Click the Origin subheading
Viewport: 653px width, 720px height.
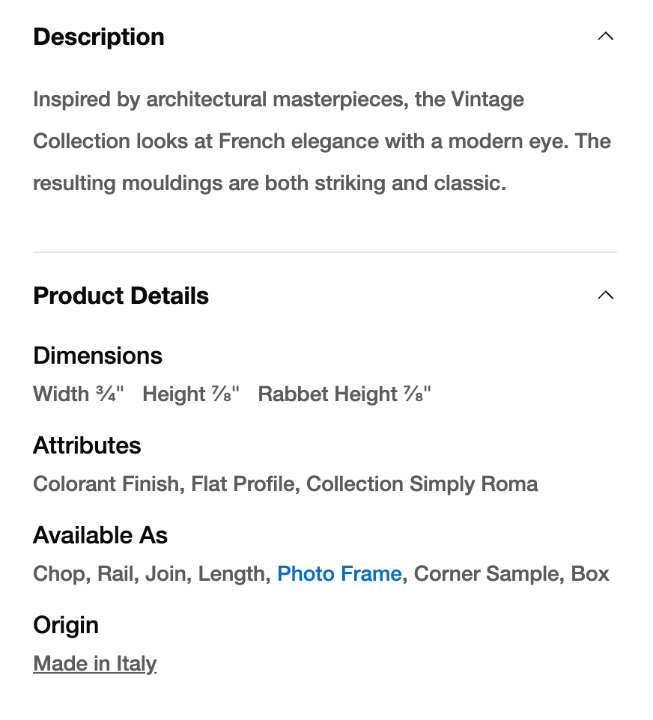tap(66, 625)
